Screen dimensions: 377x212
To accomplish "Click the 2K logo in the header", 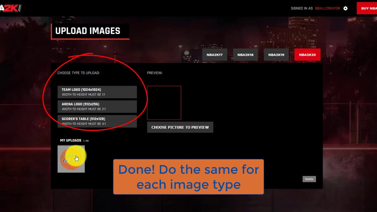I will point(11,8).
